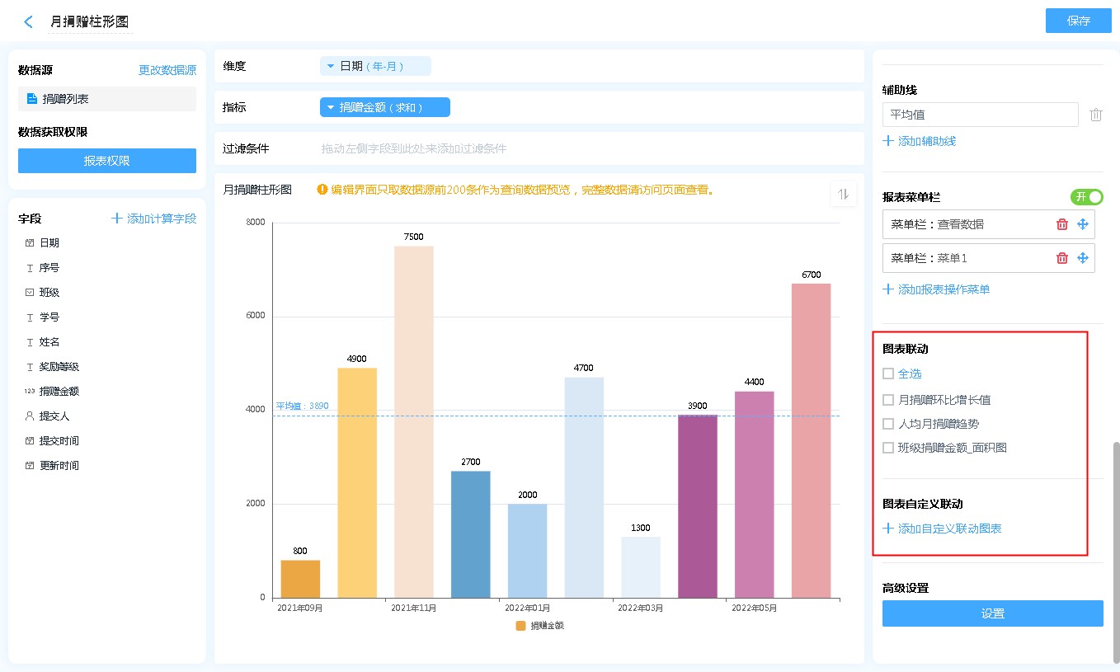
Task: Delete the 平均值 auxiliary line
Action: (1095, 115)
